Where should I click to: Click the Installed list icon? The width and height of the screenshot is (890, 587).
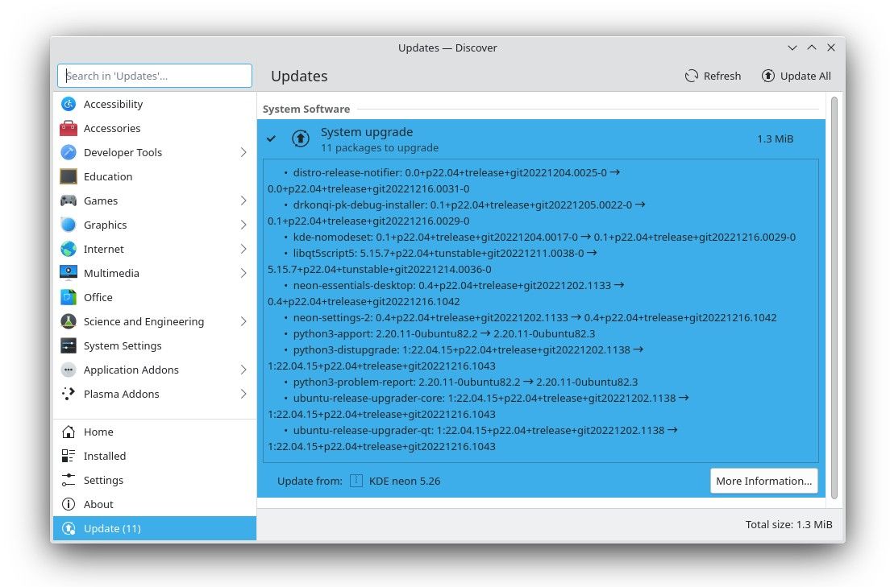(68, 456)
